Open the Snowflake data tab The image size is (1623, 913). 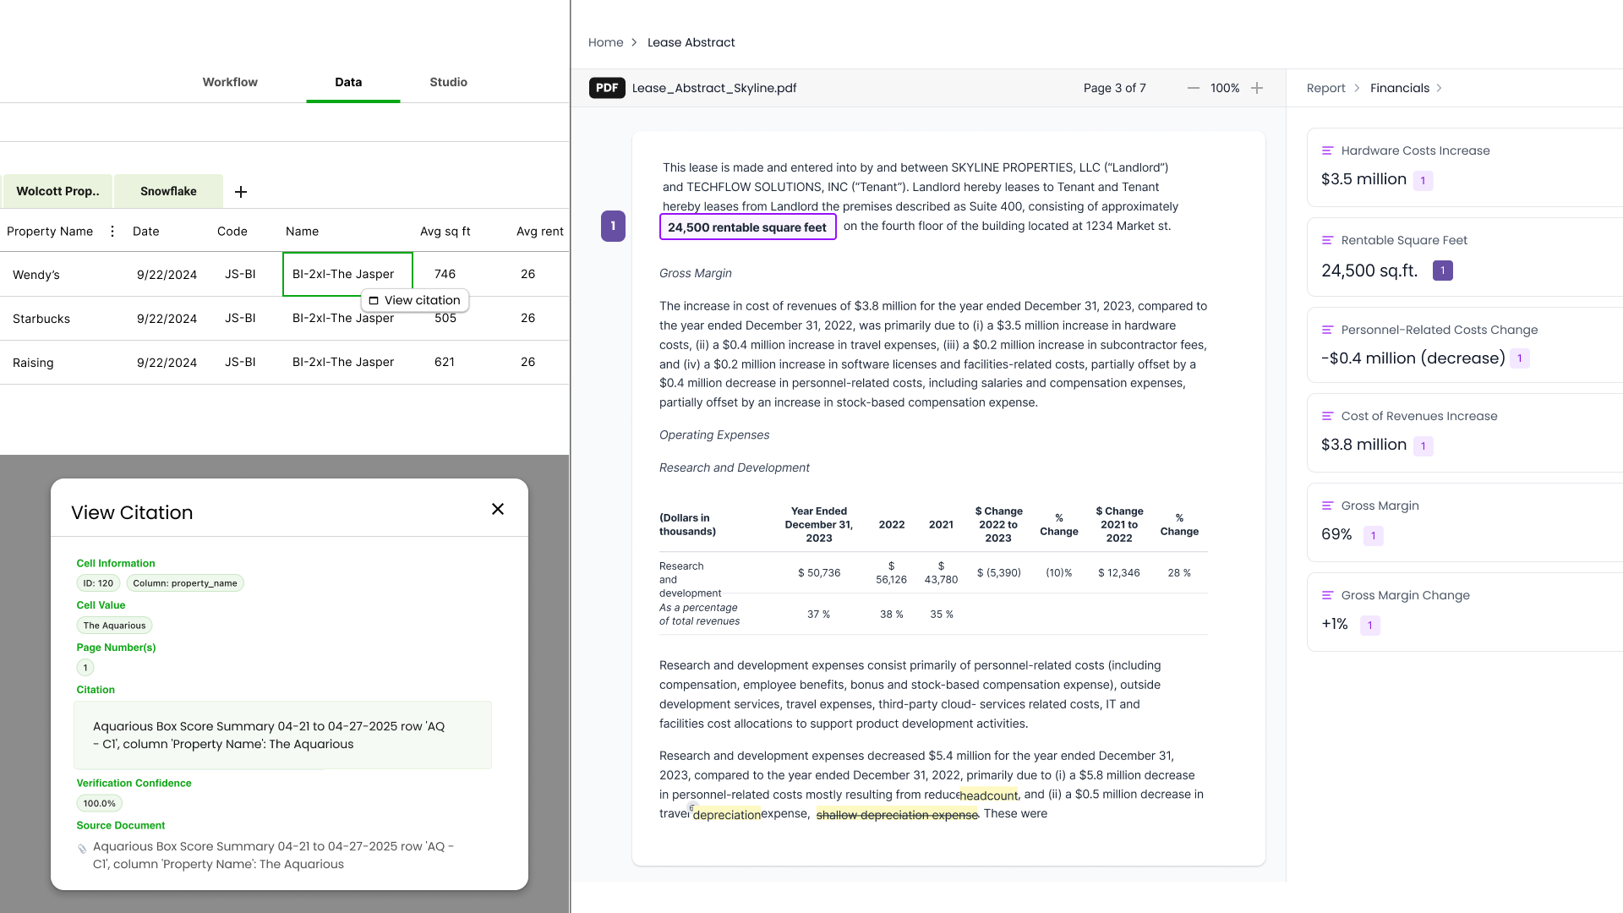click(168, 191)
